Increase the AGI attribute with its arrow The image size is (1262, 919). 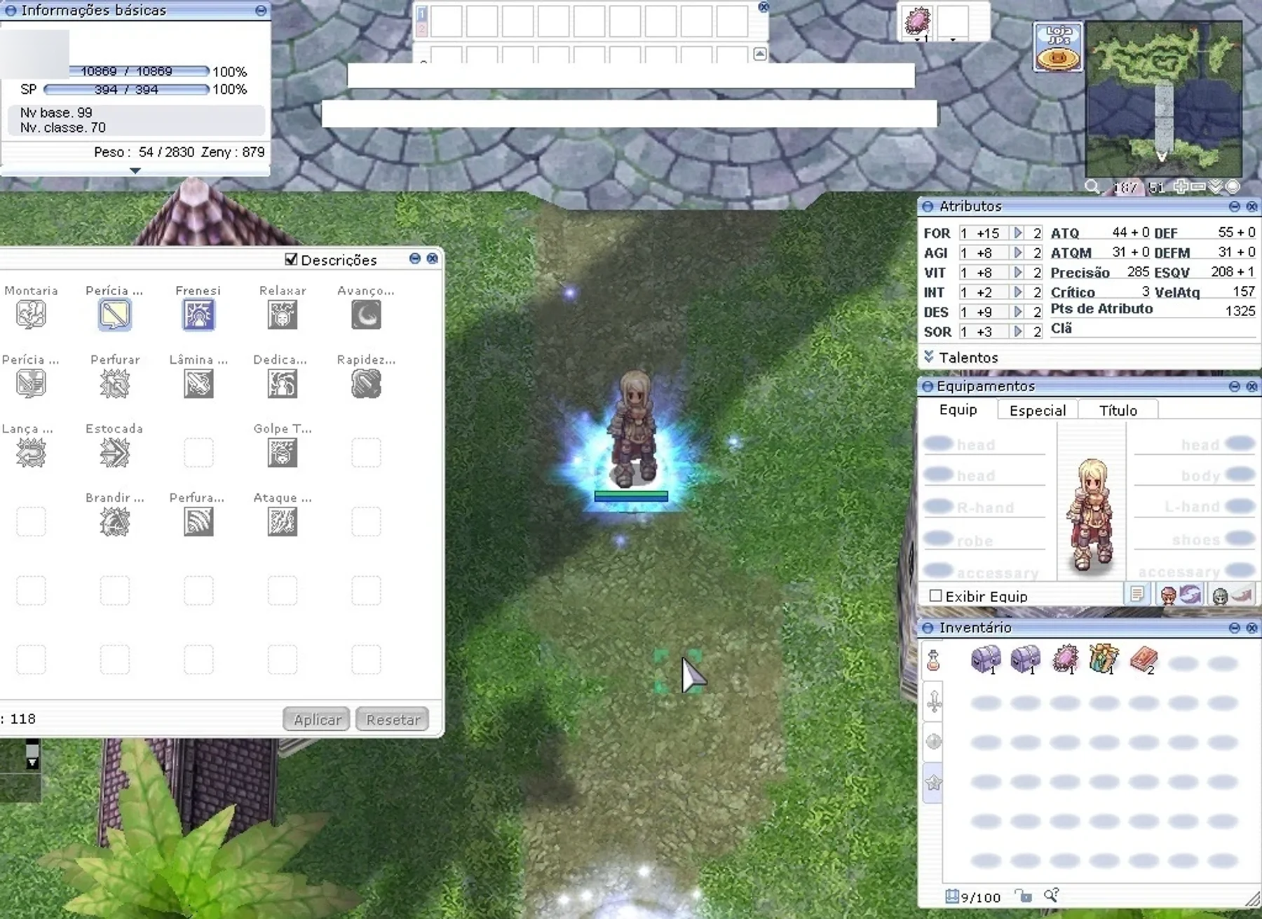pyautogui.click(x=1018, y=252)
